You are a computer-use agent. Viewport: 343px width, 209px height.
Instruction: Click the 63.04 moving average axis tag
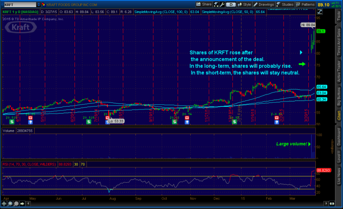tap(321, 93)
